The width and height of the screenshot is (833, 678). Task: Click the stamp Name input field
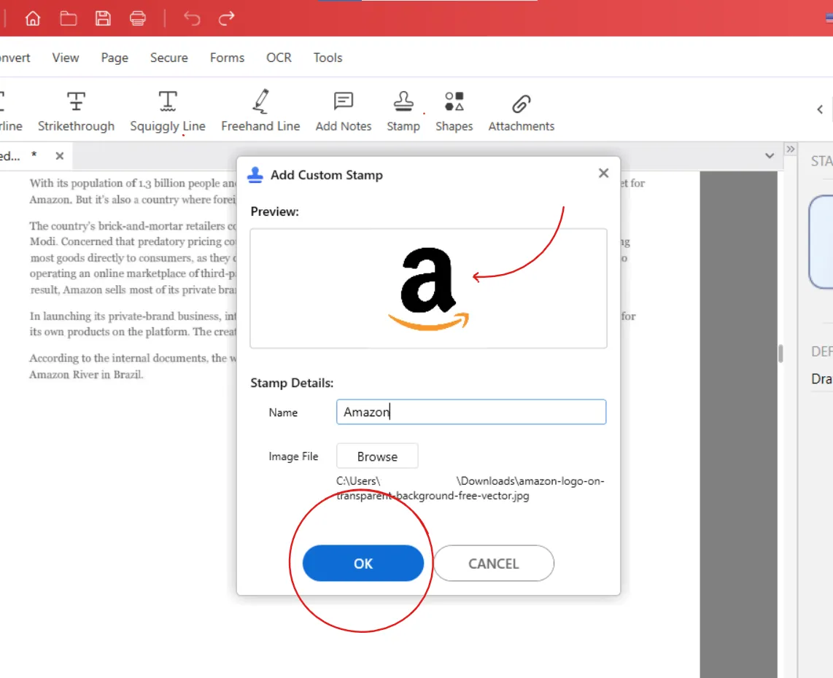coord(471,412)
